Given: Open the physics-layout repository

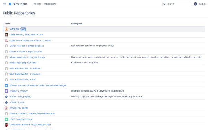Looking at the screenshot, I should pos(35,52).
